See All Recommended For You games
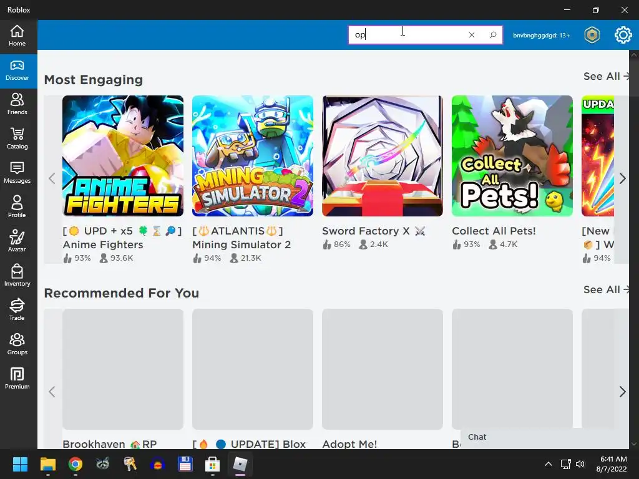The width and height of the screenshot is (639, 479). pyautogui.click(x=606, y=289)
